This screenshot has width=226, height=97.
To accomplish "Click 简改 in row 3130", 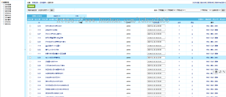I will 212,57.
